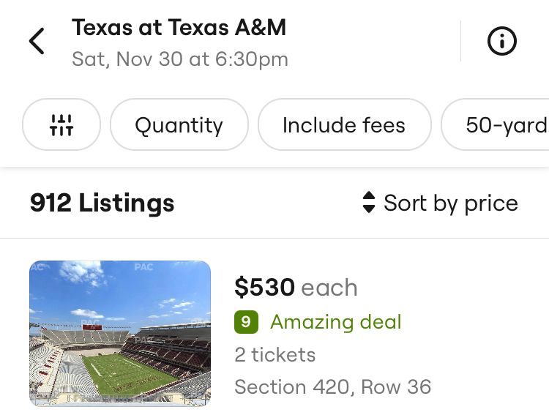549x415 pixels.
Task: Click the Section 420, Row 36 text
Action: (x=332, y=386)
